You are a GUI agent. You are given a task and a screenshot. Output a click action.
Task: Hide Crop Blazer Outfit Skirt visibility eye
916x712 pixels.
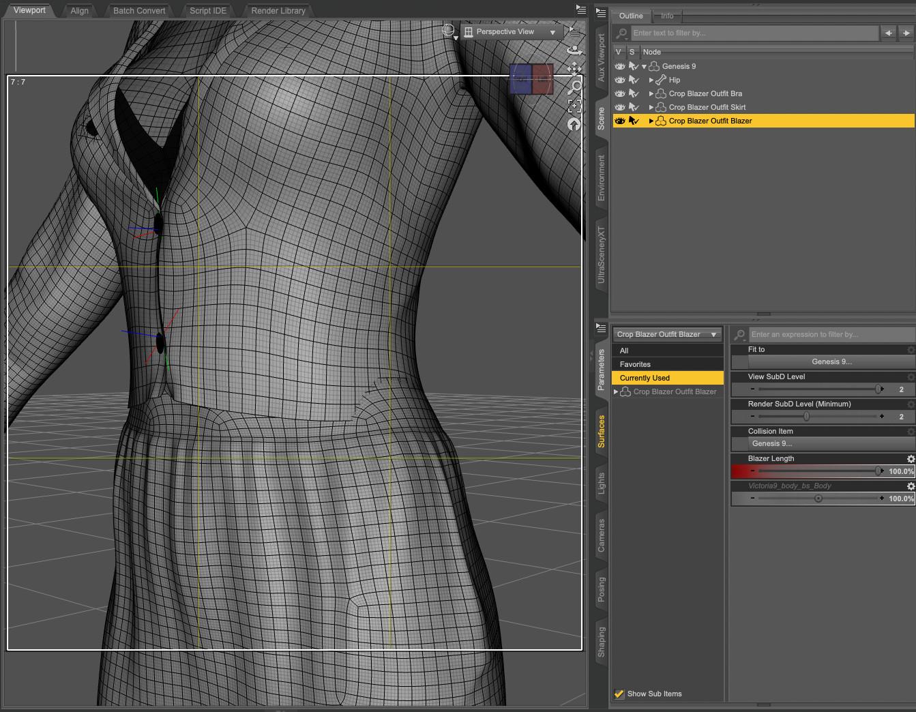(x=619, y=107)
